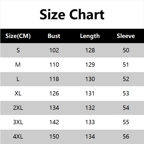Click the L size row label
The width and height of the screenshot is (144, 144).
pyautogui.click(x=18, y=79)
